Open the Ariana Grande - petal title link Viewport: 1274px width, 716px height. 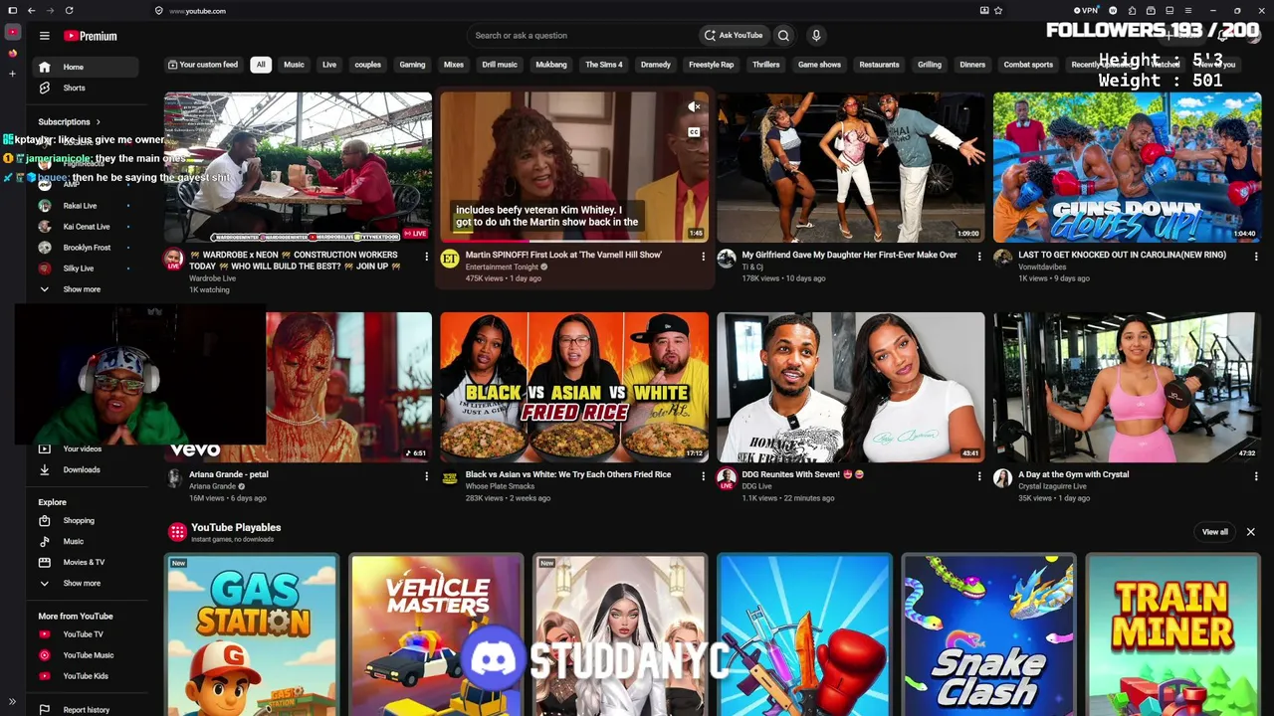point(229,474)
